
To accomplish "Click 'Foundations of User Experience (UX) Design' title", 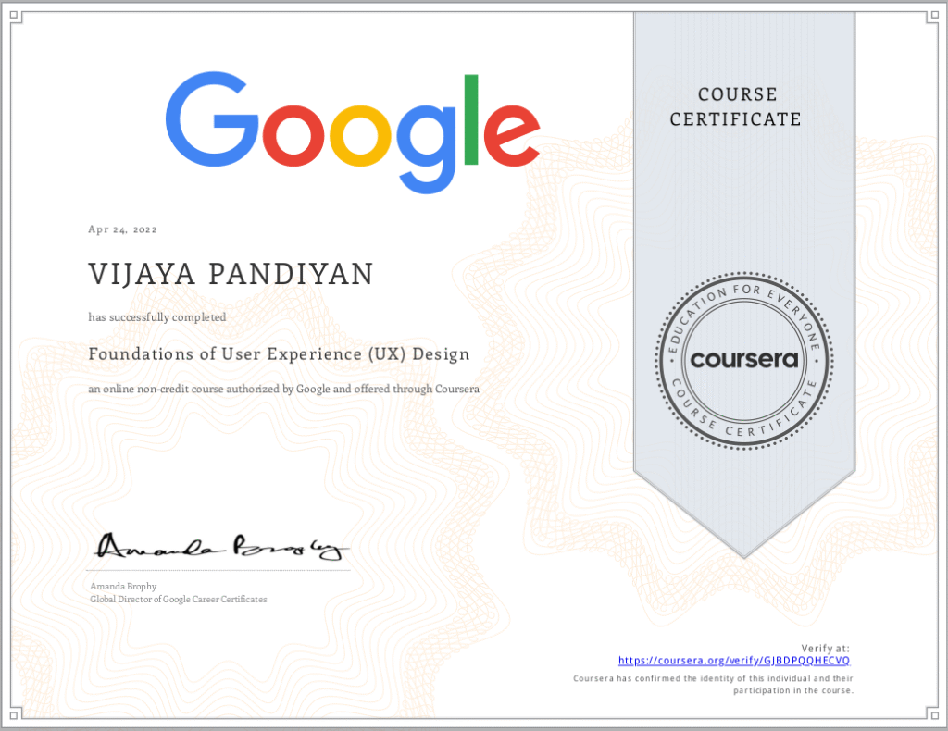I will (279, 353).
